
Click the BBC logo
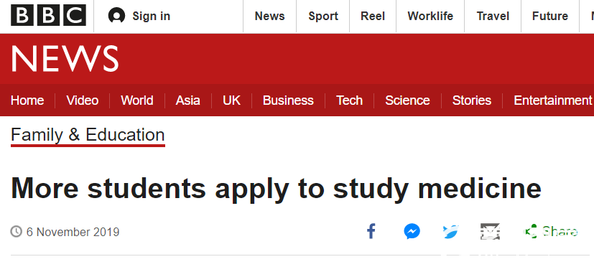coord(49,16)
